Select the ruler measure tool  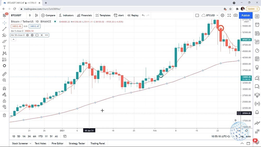pyautogui.click(x=4, y=74)
